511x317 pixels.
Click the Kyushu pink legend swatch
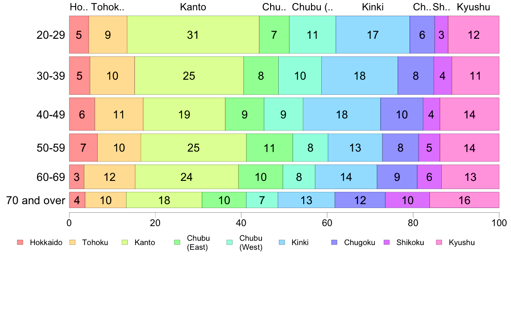[439, 242]
